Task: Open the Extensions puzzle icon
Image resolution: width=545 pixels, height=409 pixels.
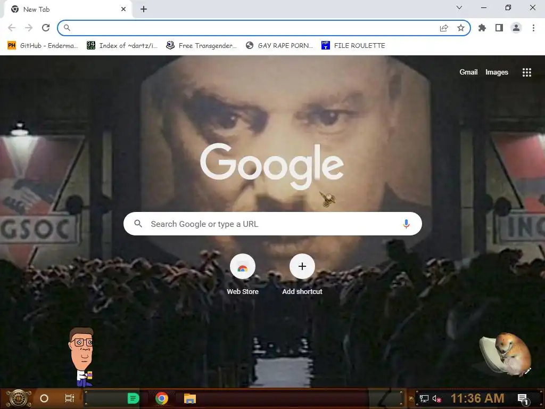Action: tap(482, 28)
